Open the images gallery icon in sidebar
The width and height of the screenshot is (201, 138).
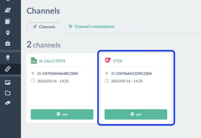8,82
